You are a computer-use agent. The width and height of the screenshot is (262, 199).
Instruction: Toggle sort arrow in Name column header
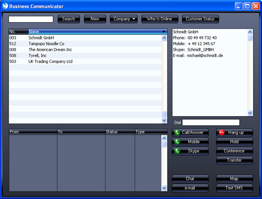164,32
